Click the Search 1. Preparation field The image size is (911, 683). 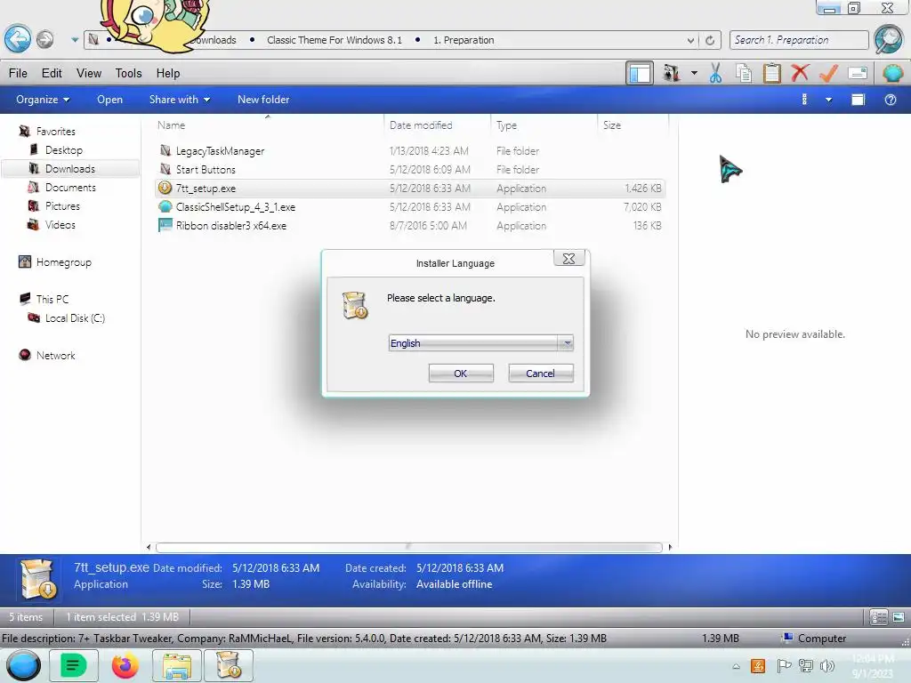799,40
